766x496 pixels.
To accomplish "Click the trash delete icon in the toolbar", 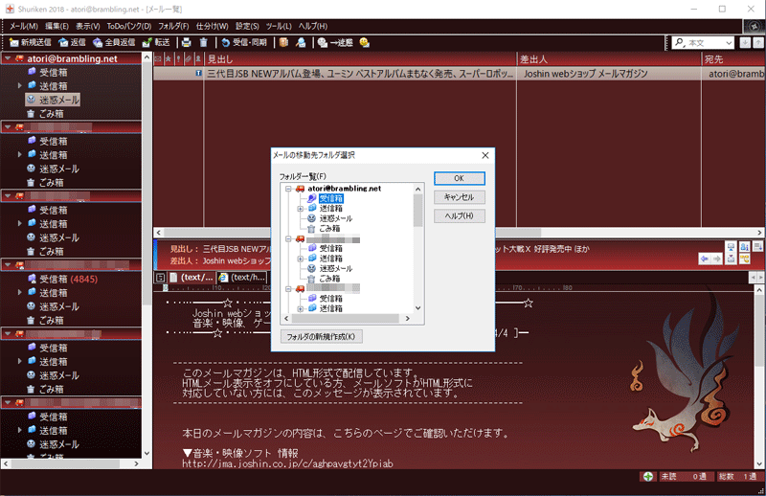I will point(203,42).
